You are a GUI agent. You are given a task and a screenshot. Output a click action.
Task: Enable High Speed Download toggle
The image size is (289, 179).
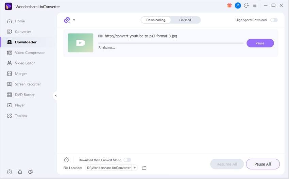click(x=274, y=20)
